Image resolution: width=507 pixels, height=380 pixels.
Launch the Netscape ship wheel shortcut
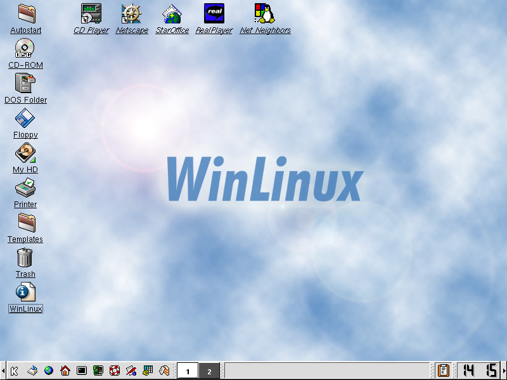tap(132, 13)
